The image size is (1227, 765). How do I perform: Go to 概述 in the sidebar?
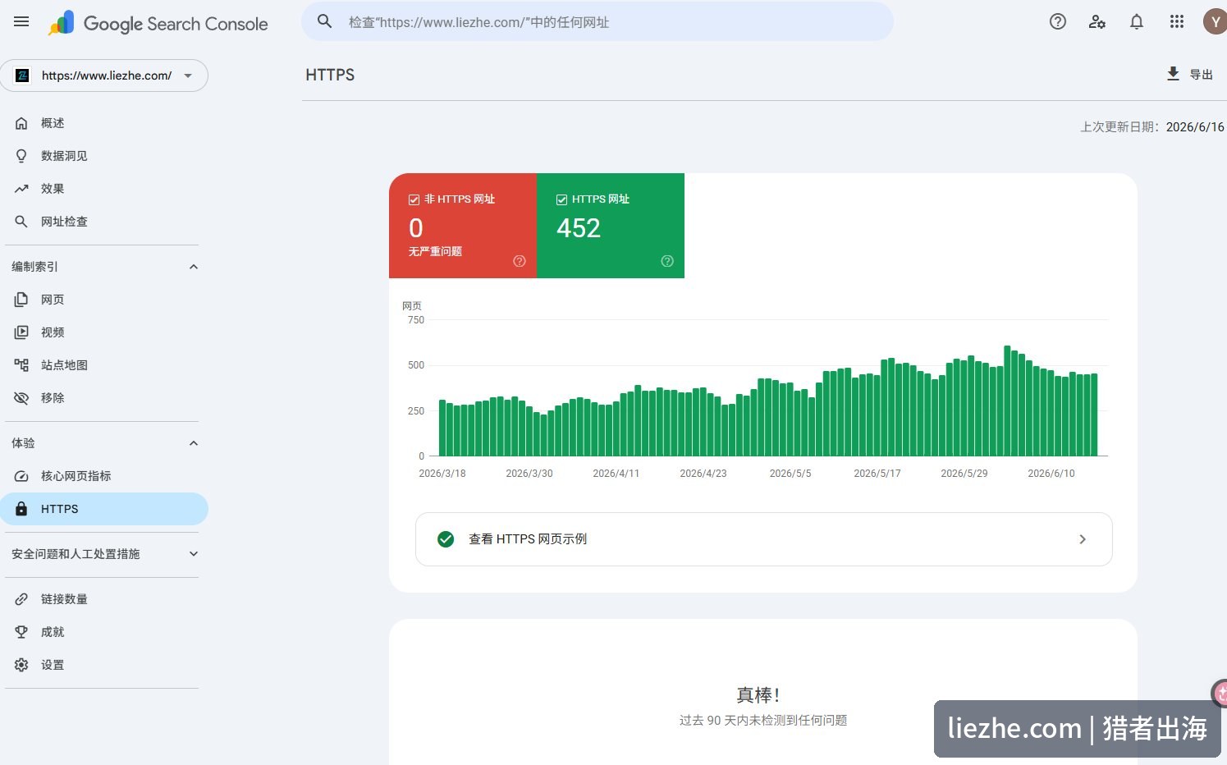point(104,123)
